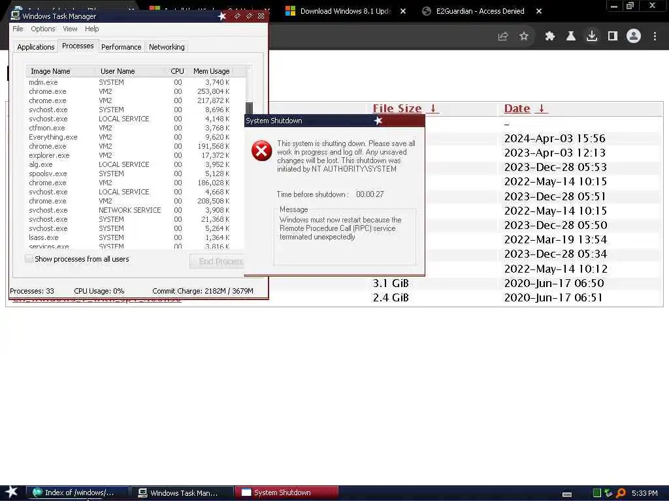Click star icon in System Shutdown title bar
This screenshot has height=501, width=669.
[x=378, y=121]
